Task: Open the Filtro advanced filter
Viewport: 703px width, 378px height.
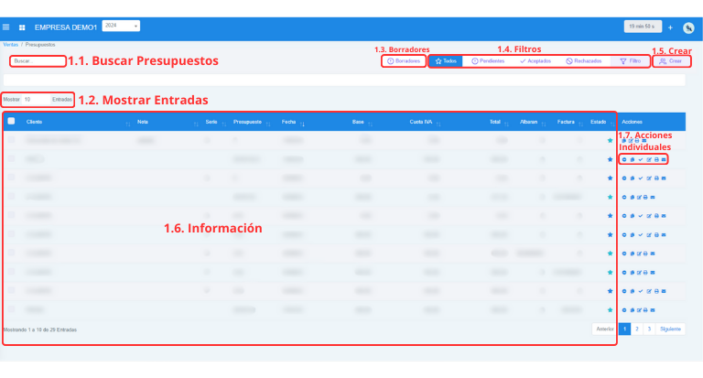Action: click(x=631, y=61)
